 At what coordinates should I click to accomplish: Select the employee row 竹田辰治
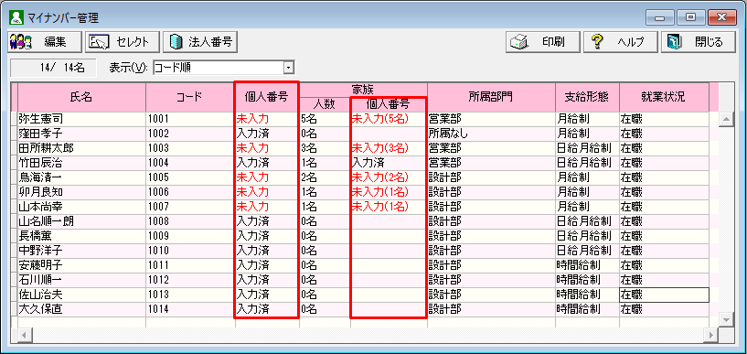click(x=364, y=163)
